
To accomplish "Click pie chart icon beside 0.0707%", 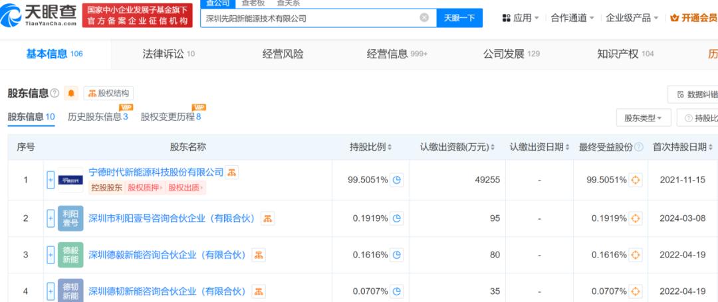I will [x=396, y=291].
